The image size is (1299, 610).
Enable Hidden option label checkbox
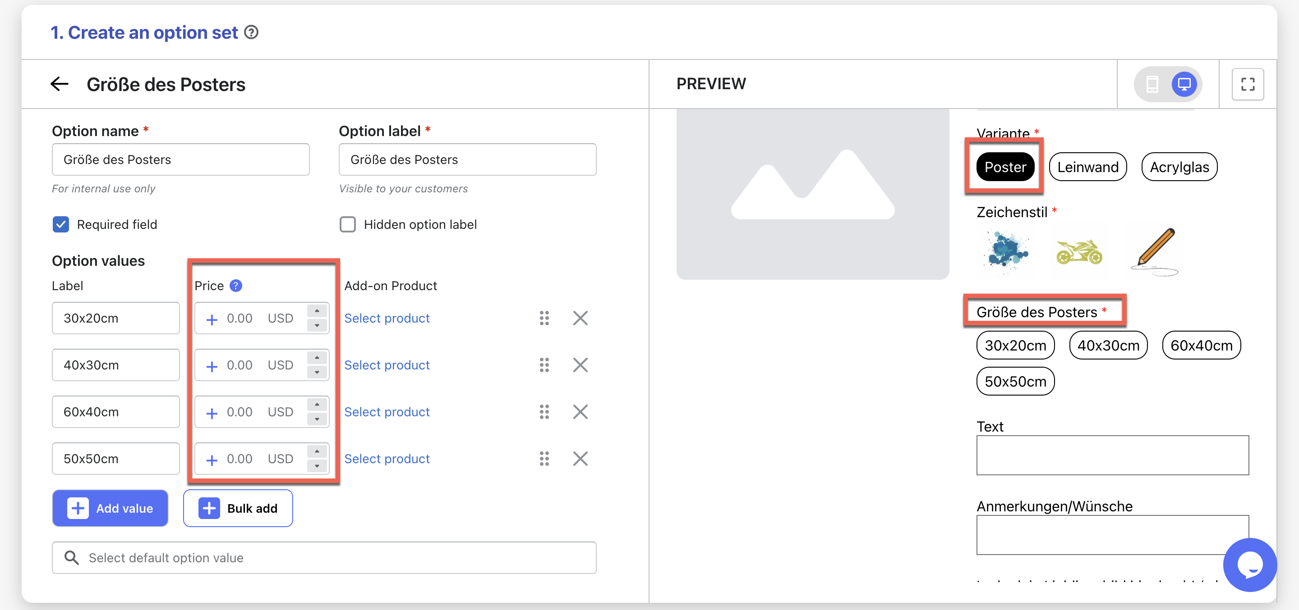[347, 224]
